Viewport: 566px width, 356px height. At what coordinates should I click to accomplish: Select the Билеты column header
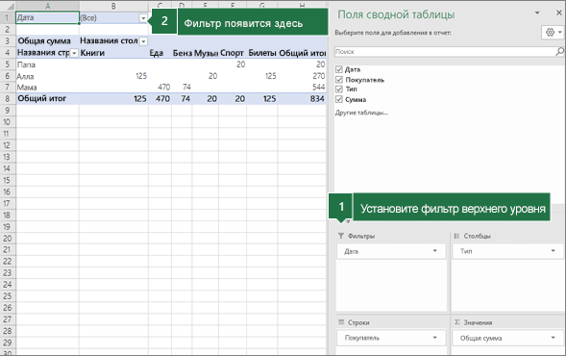(262, 53)
